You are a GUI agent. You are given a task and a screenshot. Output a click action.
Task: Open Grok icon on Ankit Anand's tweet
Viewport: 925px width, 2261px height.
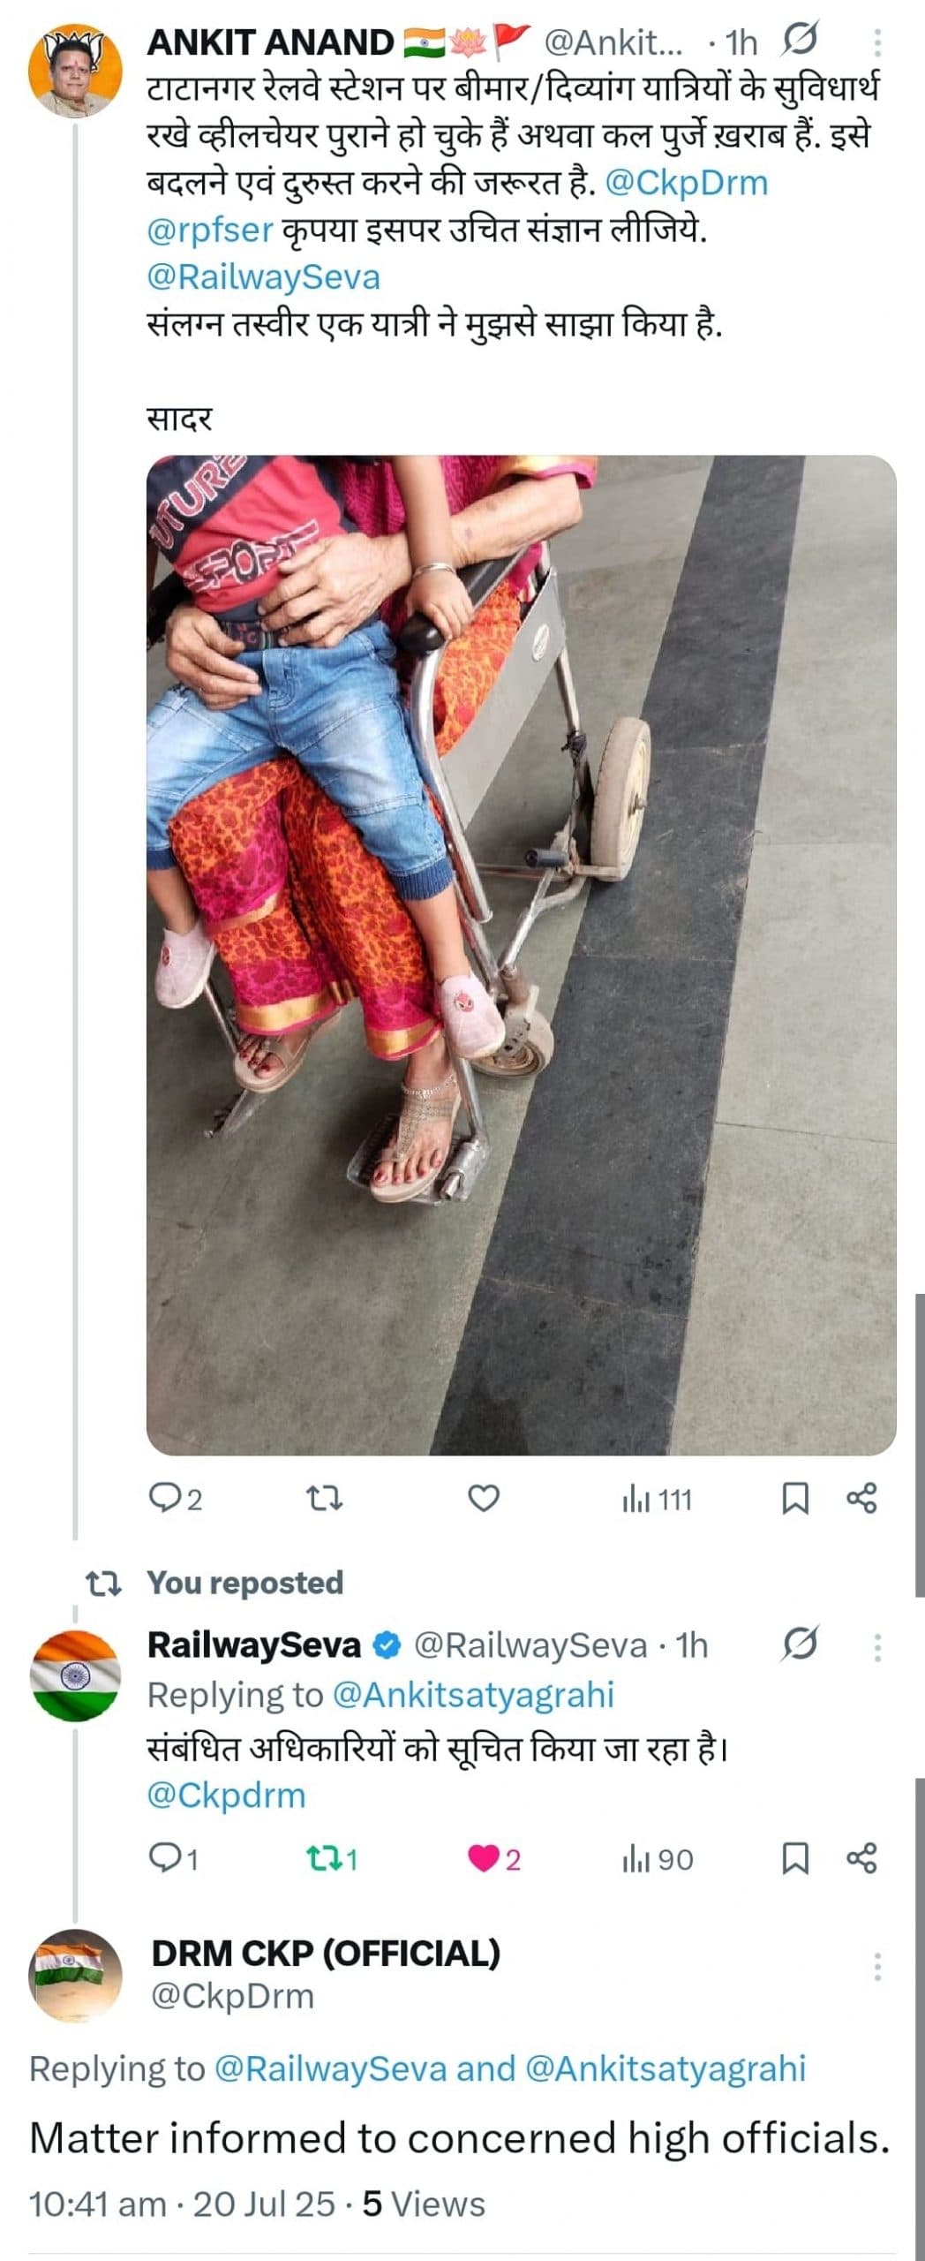pos(800,41)
